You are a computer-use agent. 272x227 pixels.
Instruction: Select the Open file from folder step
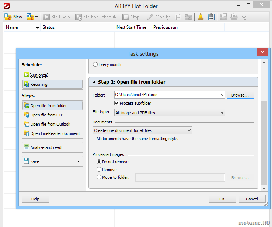52,106
